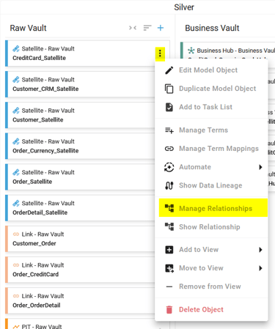Click the link icon on Customer_Order card

16,234
